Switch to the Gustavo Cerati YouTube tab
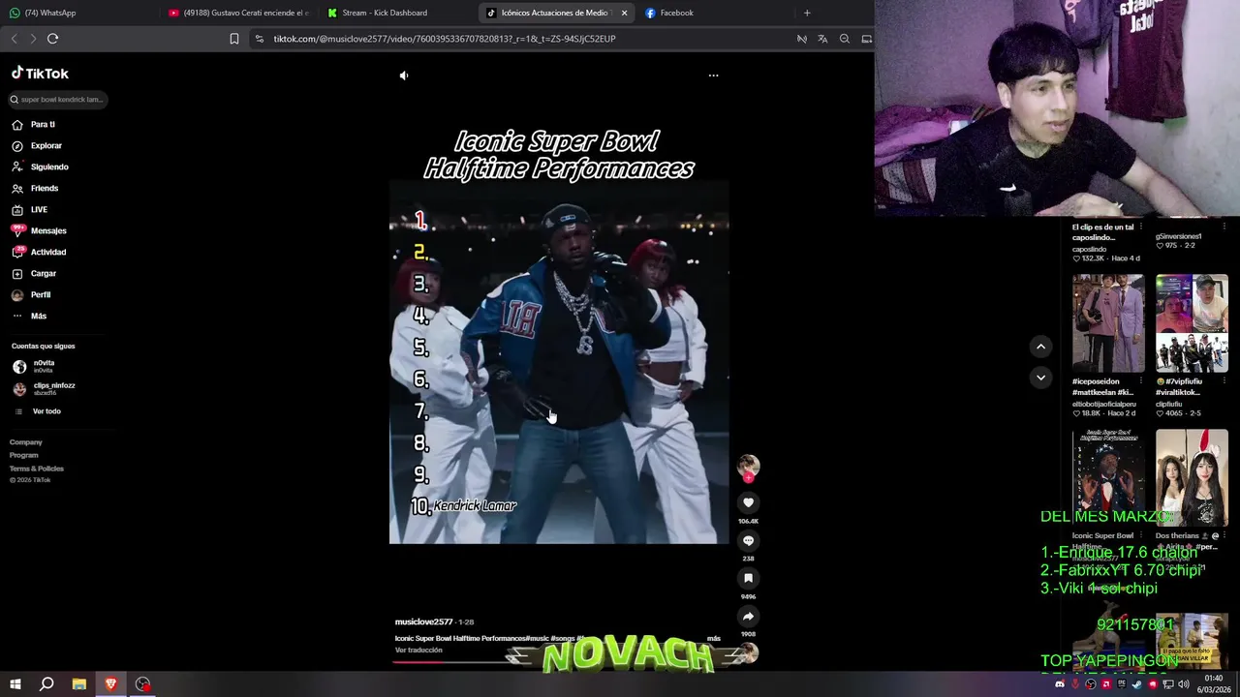Image resolution: width=1240 pixels, height=697 pixels. (x=238, y=13)
